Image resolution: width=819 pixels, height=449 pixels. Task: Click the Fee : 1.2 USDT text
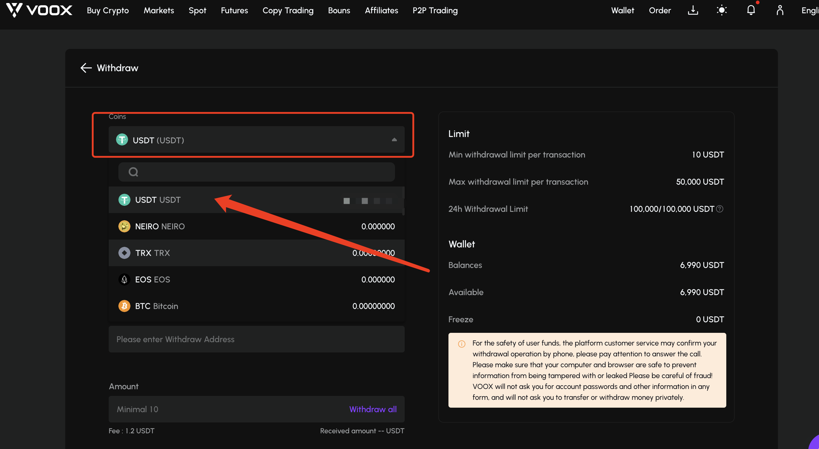(x=132, y=431)
